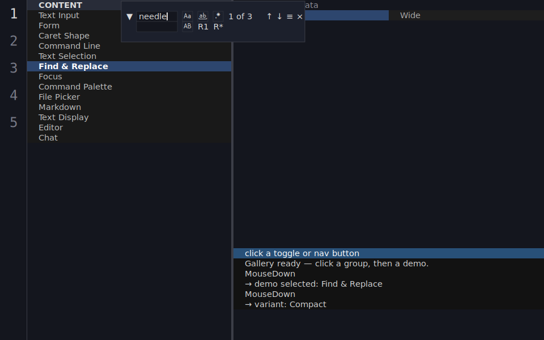Viewport: 544px width, 340px height.
Task: Toggle the whole word (ab) match option
Action: pos(203,16)
